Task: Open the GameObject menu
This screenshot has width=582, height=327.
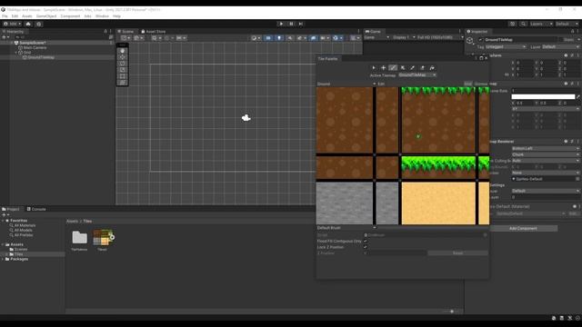Action: click(46, 16)
